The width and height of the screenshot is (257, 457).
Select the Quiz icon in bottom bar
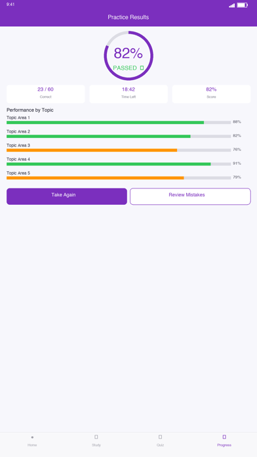(x=160, y=437)
